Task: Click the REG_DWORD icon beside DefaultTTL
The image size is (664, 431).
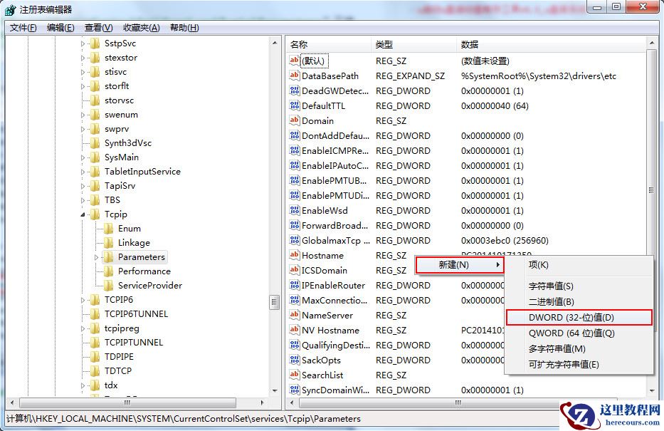Action: [295, 105]
